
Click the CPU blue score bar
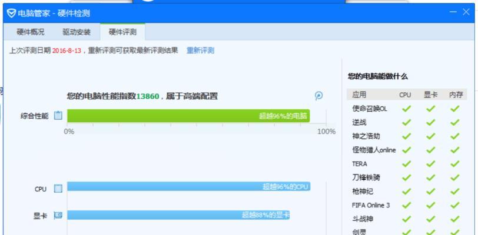coord(189,186)
